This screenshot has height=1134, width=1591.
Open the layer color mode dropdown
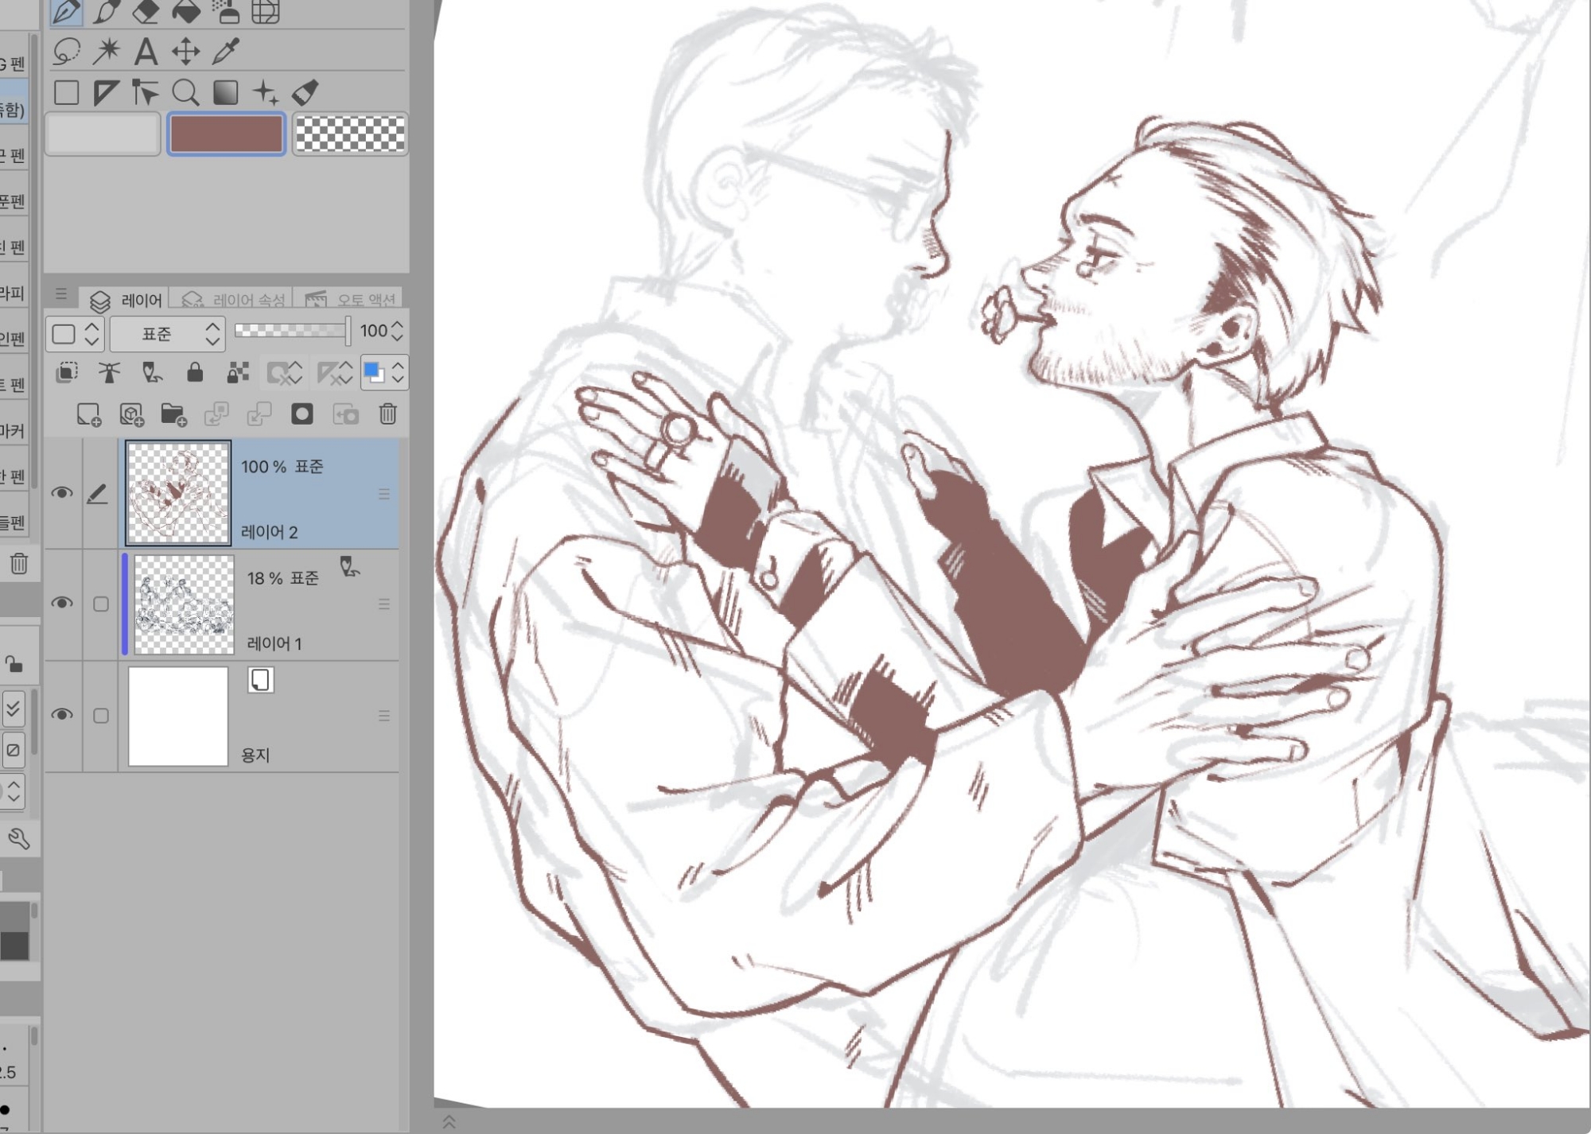click(75, 333)
